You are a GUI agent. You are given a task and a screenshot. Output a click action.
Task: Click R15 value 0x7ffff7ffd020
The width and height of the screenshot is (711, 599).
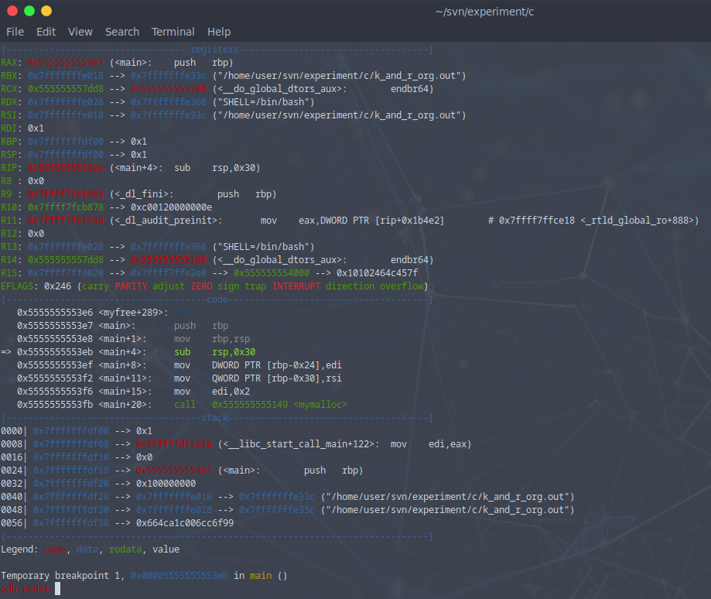[x=66, y=273]
